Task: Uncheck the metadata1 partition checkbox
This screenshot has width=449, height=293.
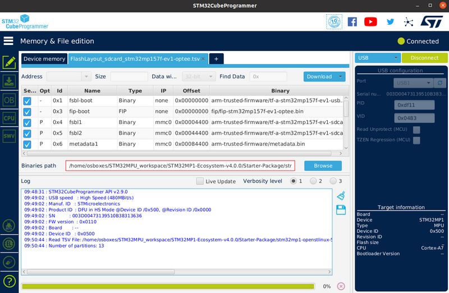Action: coord(27,144)
